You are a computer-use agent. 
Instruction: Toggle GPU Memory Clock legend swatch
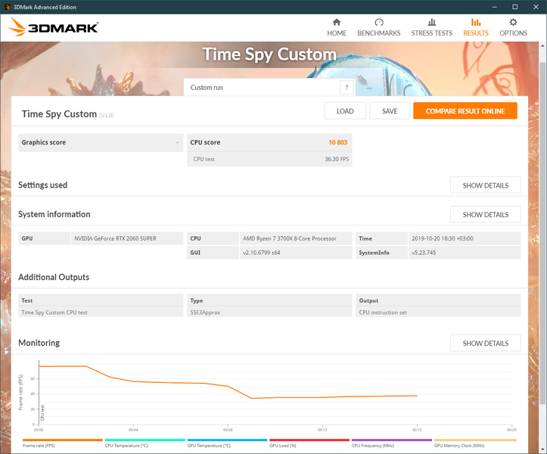(475, 440)
